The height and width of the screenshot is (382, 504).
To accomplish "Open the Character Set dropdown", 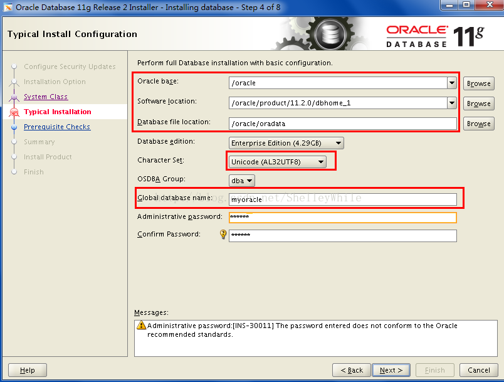I will (x=278, y=162).
